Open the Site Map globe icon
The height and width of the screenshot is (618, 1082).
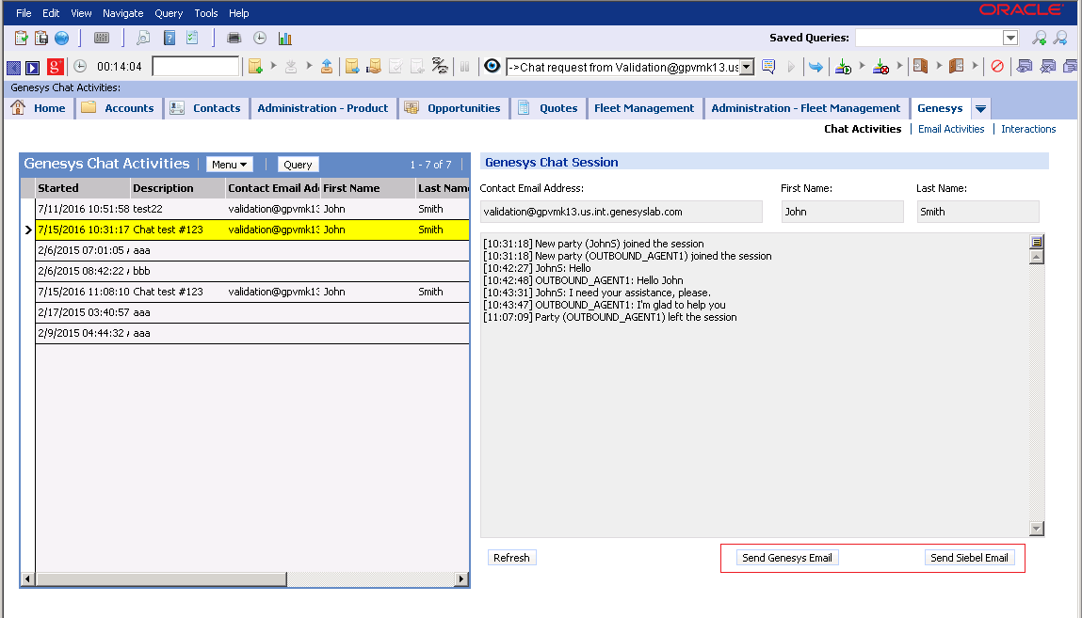pyautogui.click(x=59, y=38)
